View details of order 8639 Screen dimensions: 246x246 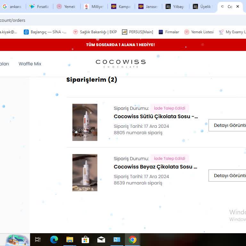pos(228,176)
